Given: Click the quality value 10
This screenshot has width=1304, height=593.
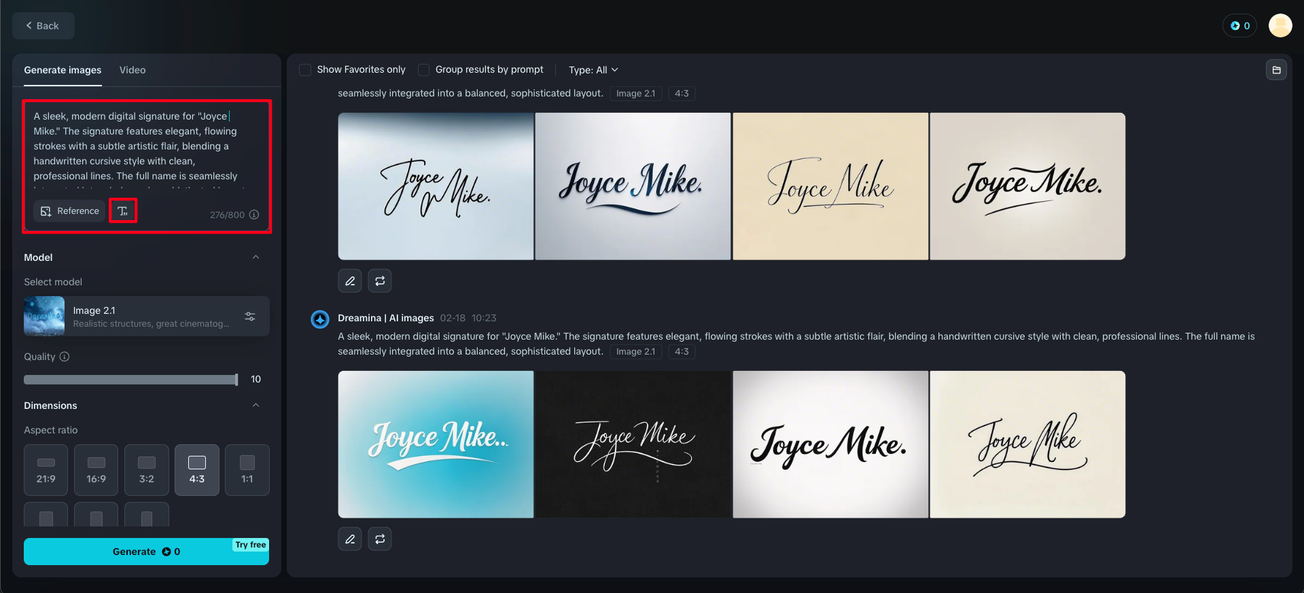Looking at the screenshot, I should [x=255, y=379].
